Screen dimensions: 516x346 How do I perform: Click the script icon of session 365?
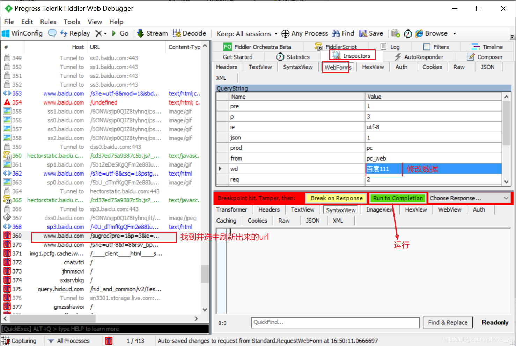click(x=7, y=200)
